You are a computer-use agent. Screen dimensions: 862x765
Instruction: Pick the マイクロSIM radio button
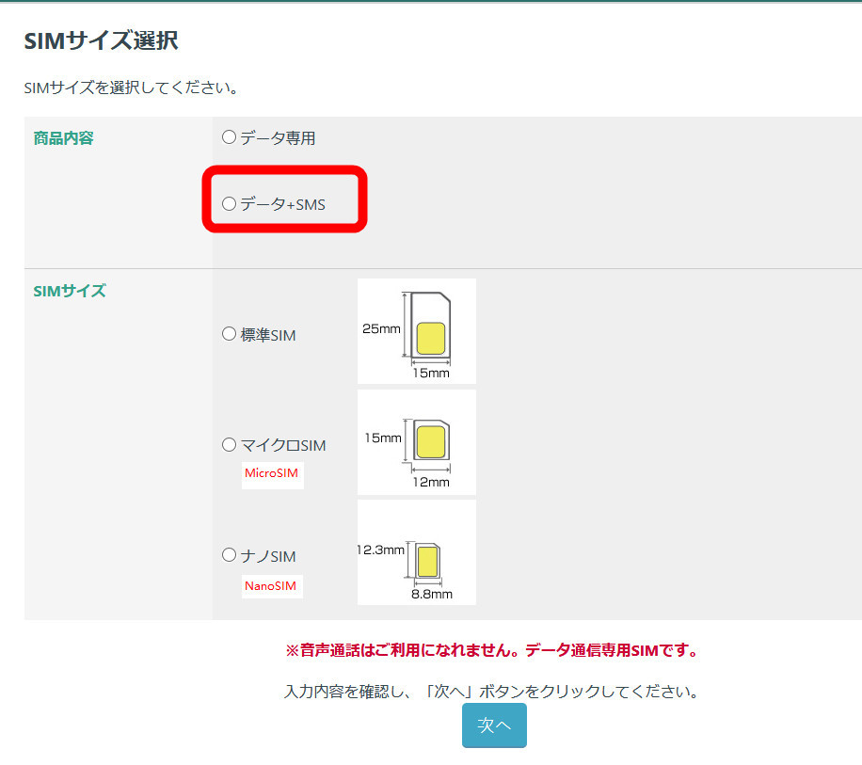229,444
